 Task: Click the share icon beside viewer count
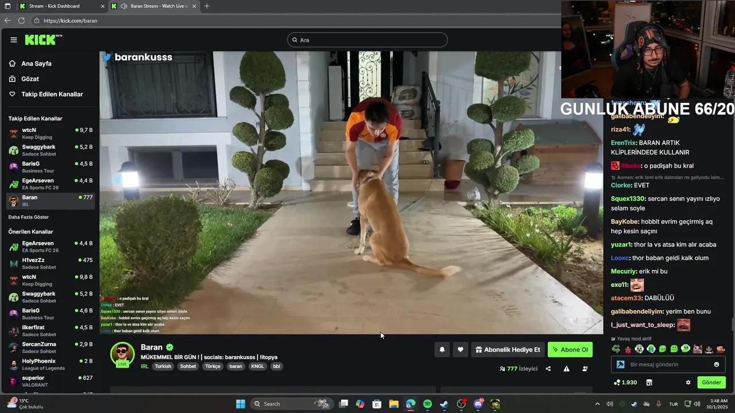pyautogui.click(x=548, y=369)
